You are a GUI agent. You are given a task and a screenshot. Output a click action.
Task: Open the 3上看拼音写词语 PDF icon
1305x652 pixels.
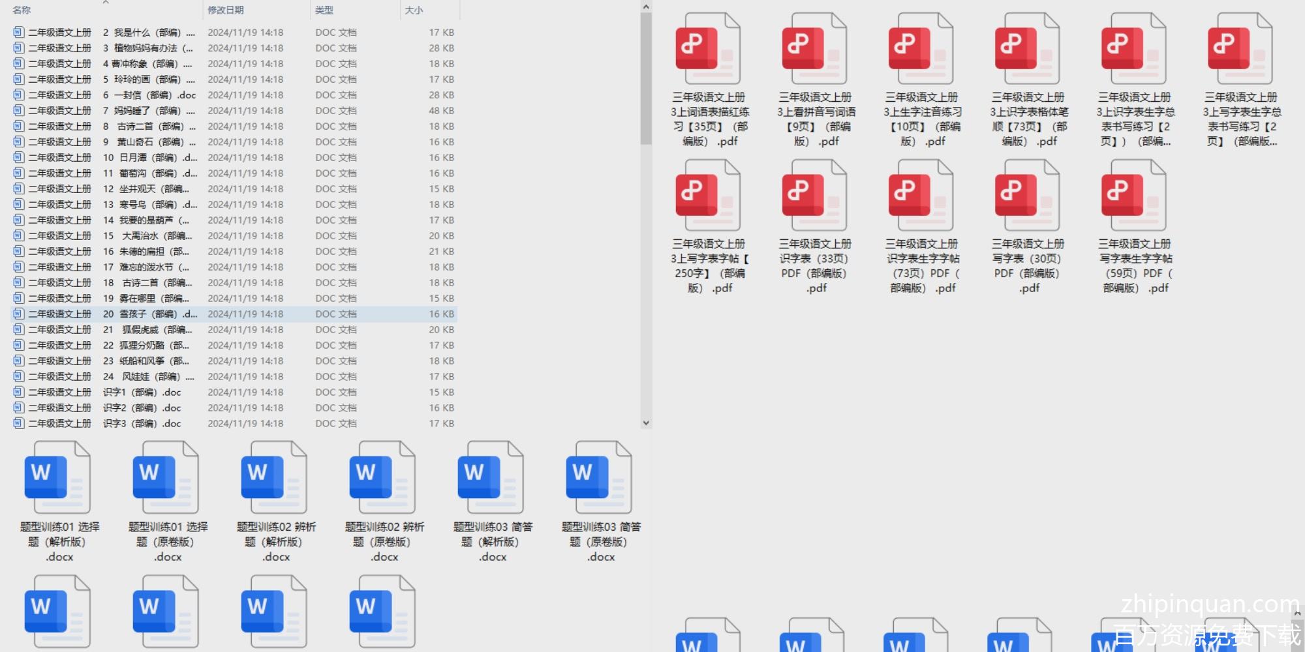click(x=814, y=50)
